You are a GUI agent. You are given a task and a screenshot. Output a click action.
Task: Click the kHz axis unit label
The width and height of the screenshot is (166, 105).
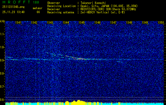click(x=2, y=21)
